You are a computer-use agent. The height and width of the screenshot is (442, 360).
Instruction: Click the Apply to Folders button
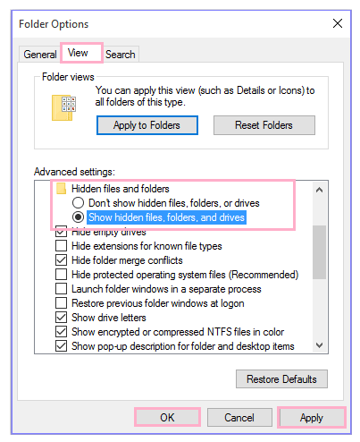[147, 125]
